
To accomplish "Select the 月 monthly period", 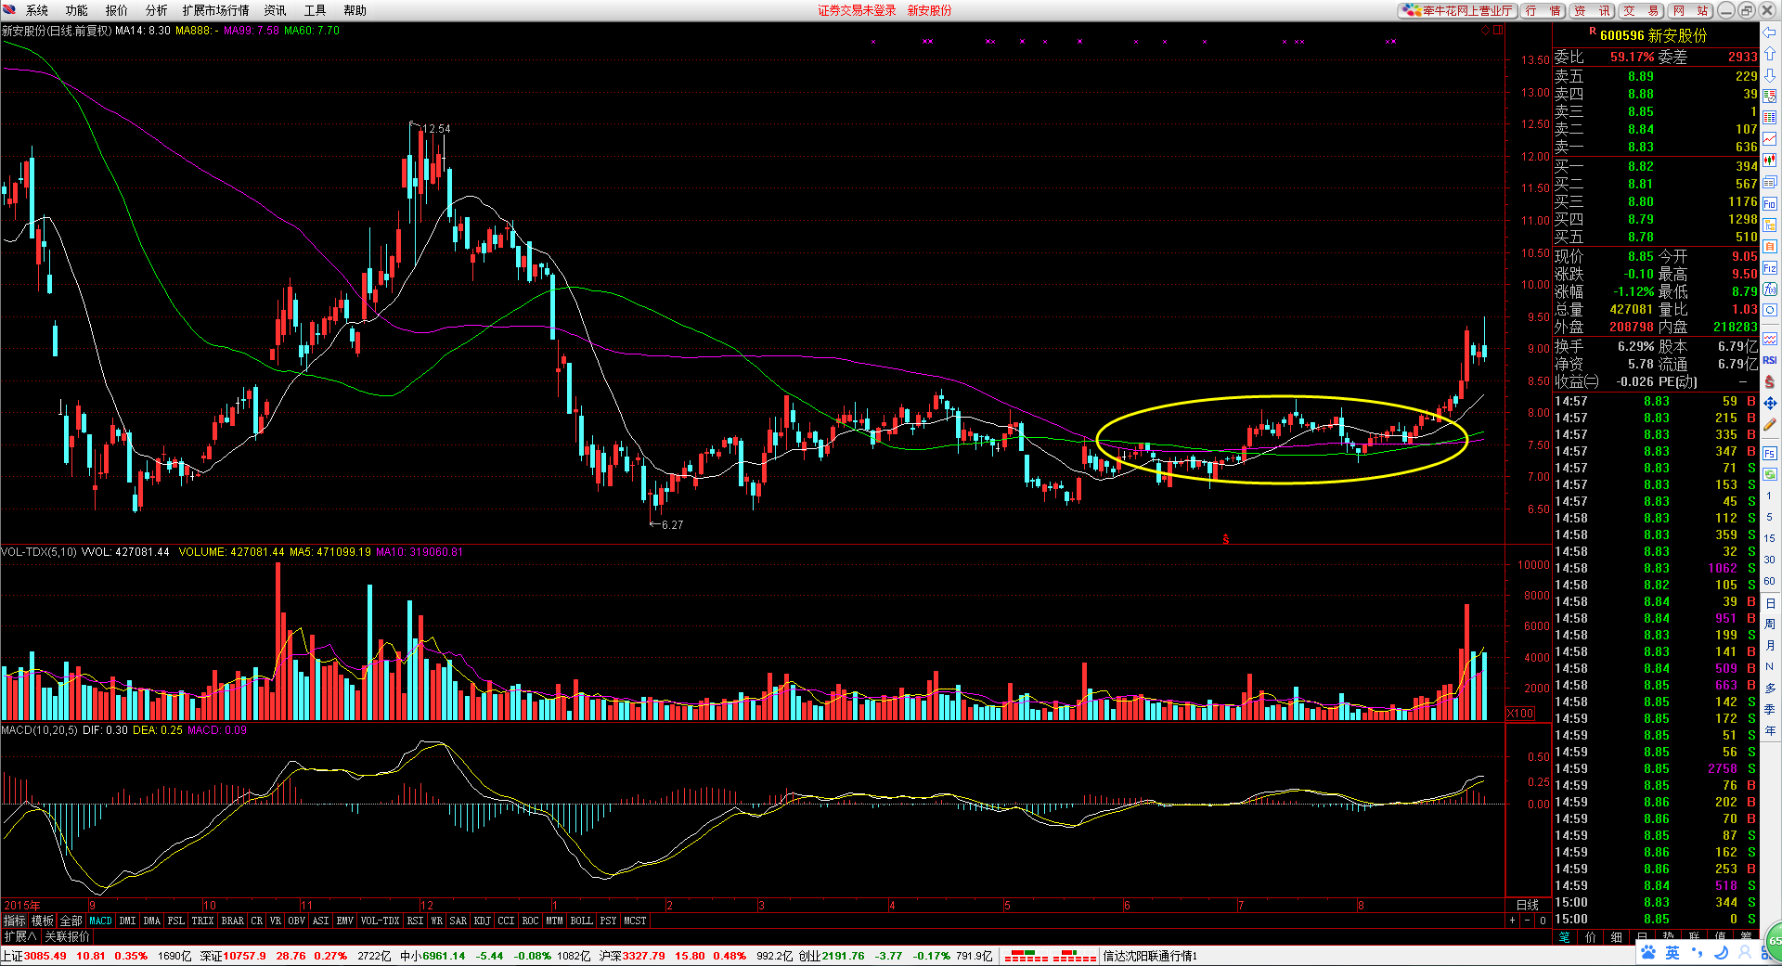I will pyautogui.click(x=1770, y=646).
